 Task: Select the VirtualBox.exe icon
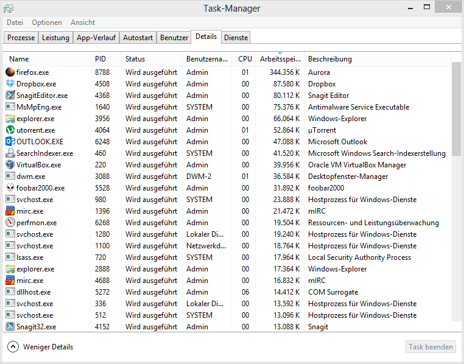[x=10, y=165]
